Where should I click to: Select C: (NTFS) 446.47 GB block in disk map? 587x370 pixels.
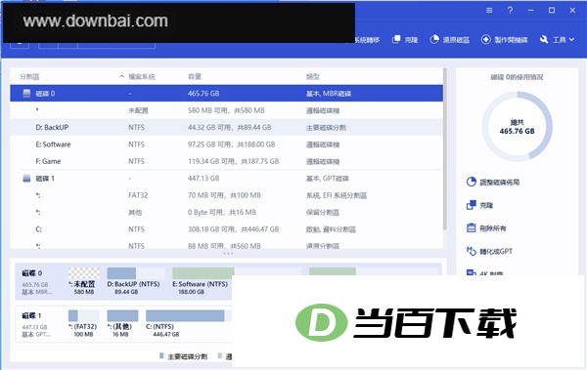pyautogui.click(x=189, y=324)
